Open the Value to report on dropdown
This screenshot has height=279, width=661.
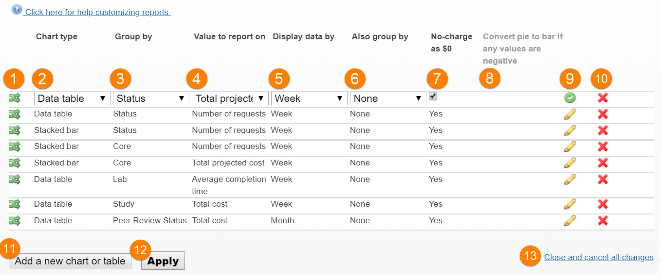click(x=230, y=98)
